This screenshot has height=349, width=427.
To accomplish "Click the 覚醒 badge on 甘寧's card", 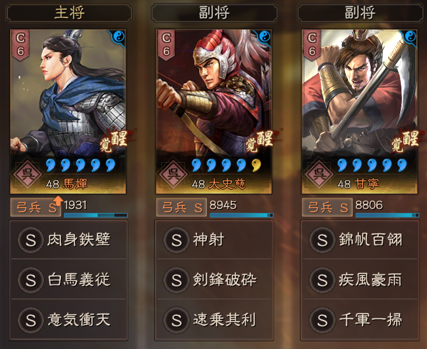I will tap(406, 141).
